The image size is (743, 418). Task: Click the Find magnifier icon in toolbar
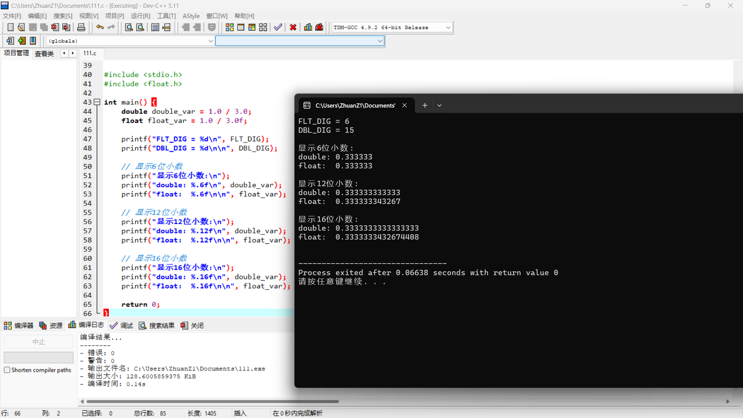point(129,27)
